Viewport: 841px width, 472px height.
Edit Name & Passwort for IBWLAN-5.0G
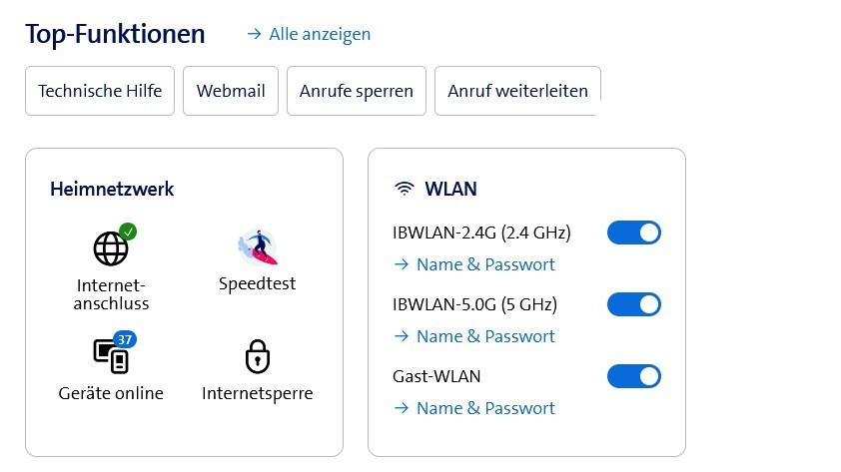click(x=475, y=336)
